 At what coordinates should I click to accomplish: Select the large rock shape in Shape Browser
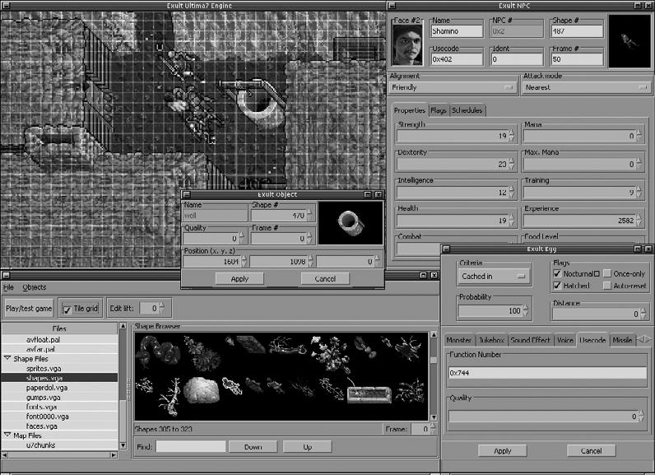tap(202, 390)
